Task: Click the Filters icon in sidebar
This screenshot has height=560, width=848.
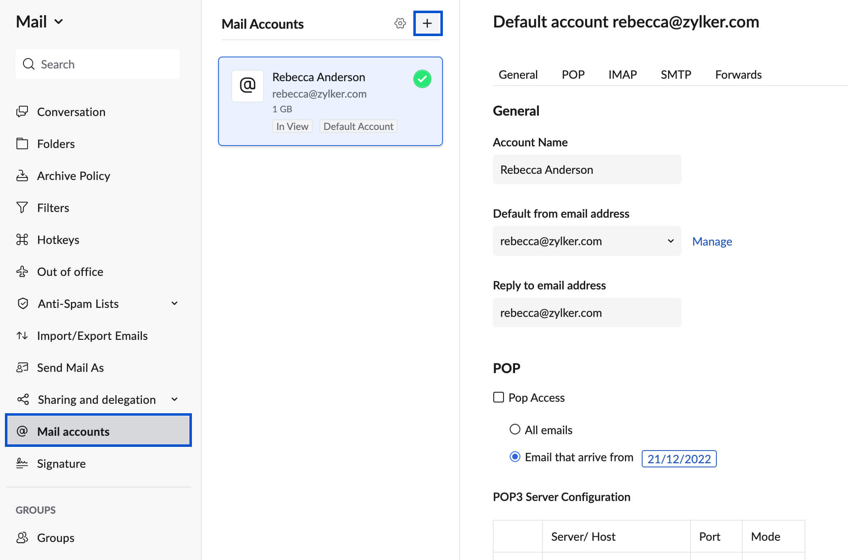Action: click(x=23, y=207)
